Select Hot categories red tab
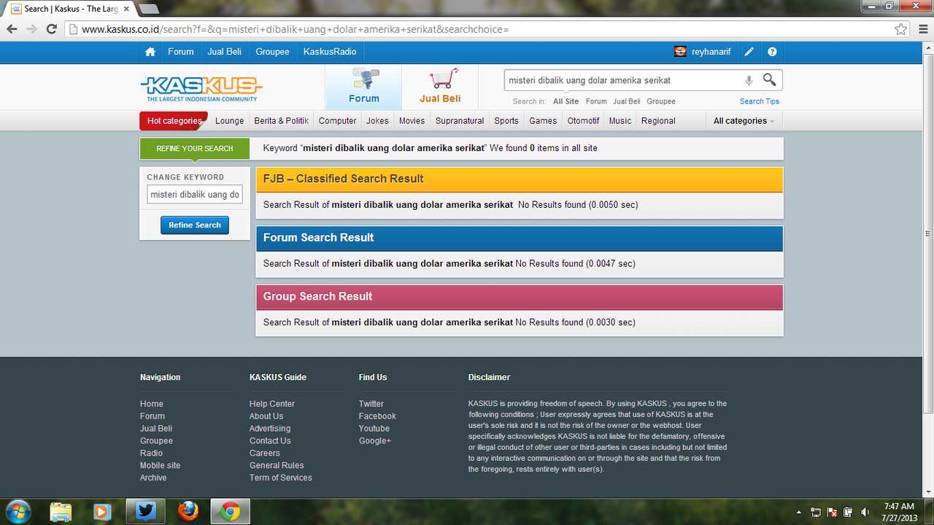This screenshot has width=934, height=525. click(174, 121)
